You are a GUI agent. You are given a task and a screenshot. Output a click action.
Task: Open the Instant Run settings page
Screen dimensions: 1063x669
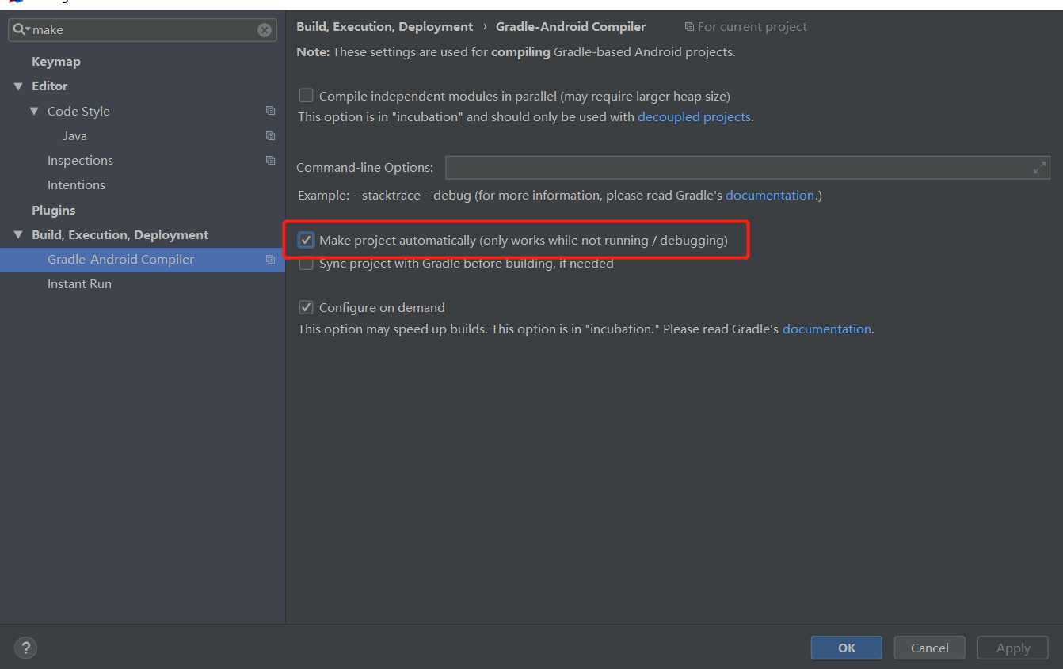79,283
